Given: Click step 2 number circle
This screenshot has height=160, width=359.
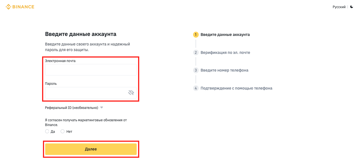Looking at the screenshot, I should 196,52.
